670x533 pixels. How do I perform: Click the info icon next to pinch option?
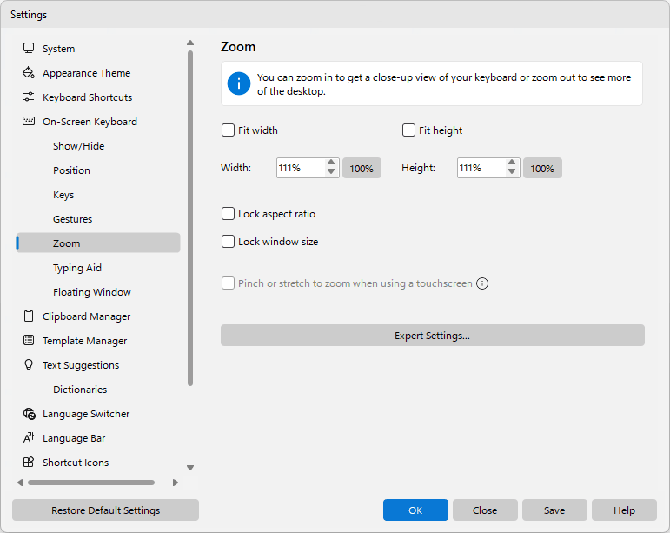[x=482, y=283]
